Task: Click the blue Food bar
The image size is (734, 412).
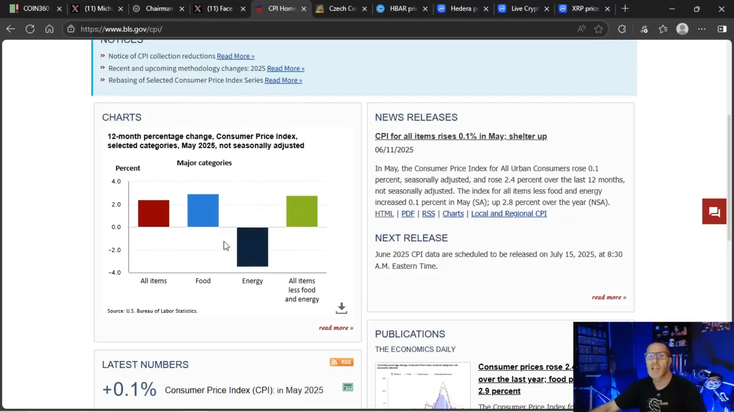Action: click(x=203, y=211)
